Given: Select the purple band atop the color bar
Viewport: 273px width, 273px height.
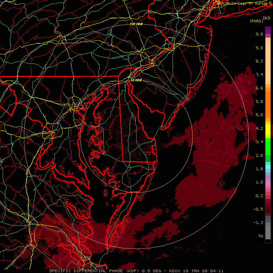Looking at the screenshot, I should pos(268,30).
